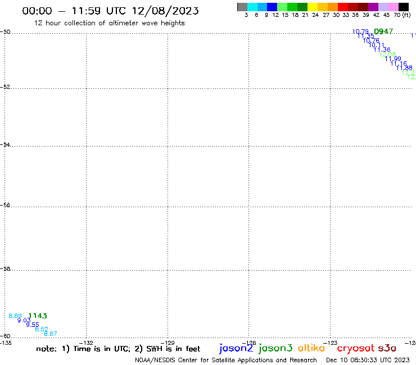
Task: Click the date range title 12/08/2023
Action: 110,11
